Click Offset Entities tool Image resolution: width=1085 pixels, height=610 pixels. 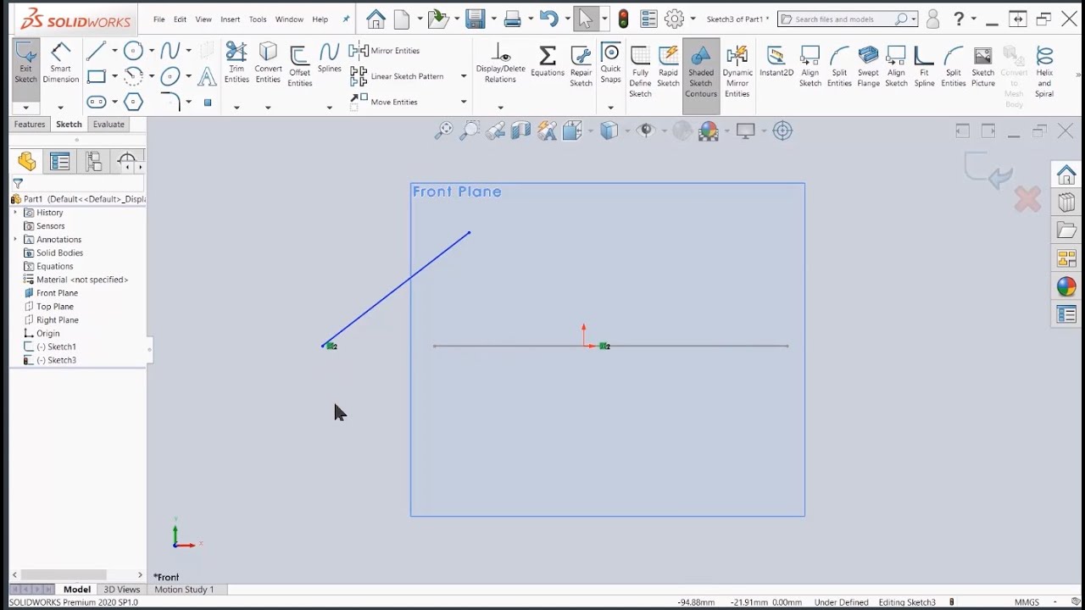click(x=299, y=65)
